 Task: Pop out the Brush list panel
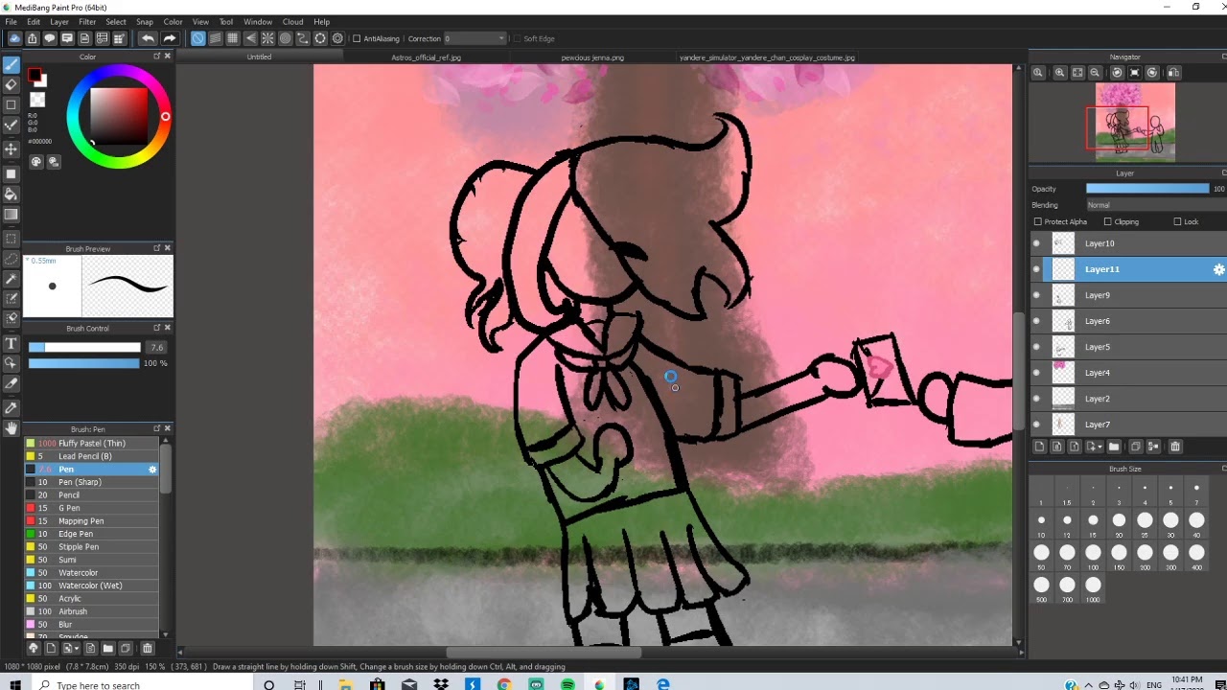pyautogui.click(x=157, y=428)
